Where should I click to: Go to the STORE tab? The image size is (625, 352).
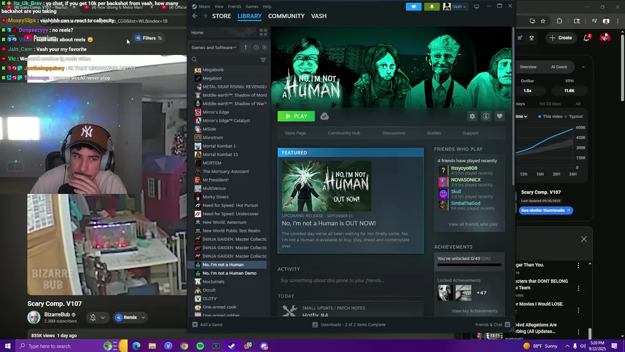(x=221, y=16)
